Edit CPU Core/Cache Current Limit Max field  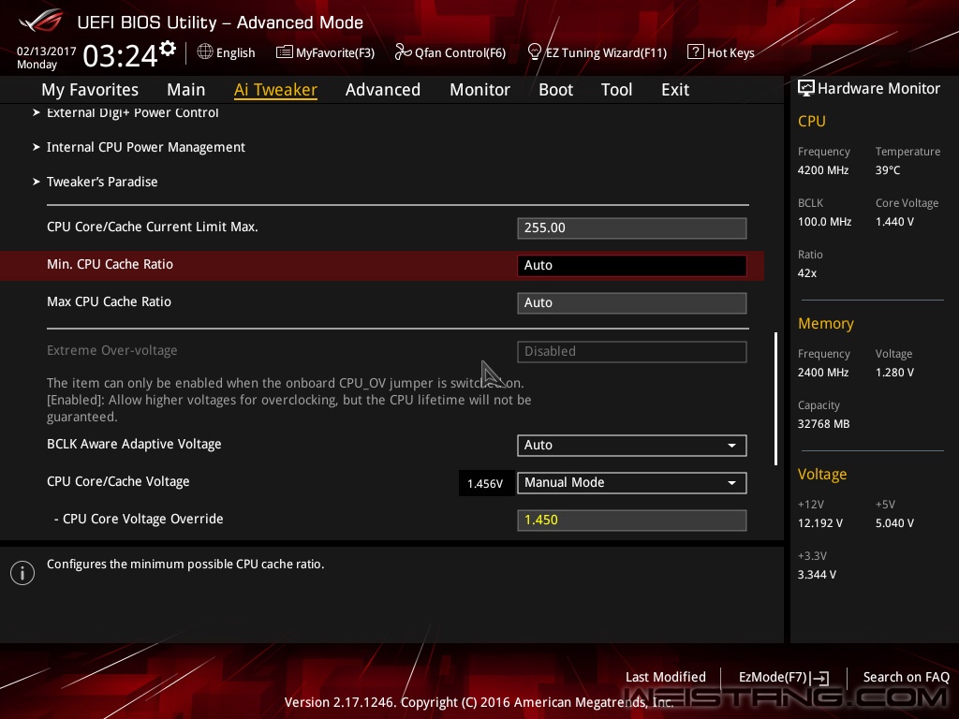(x=632, y=228)
